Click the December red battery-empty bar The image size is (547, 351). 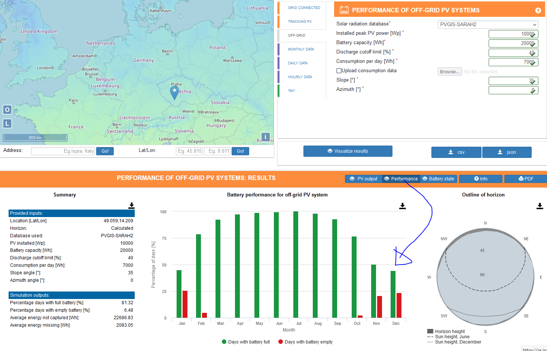coord(399,305)
